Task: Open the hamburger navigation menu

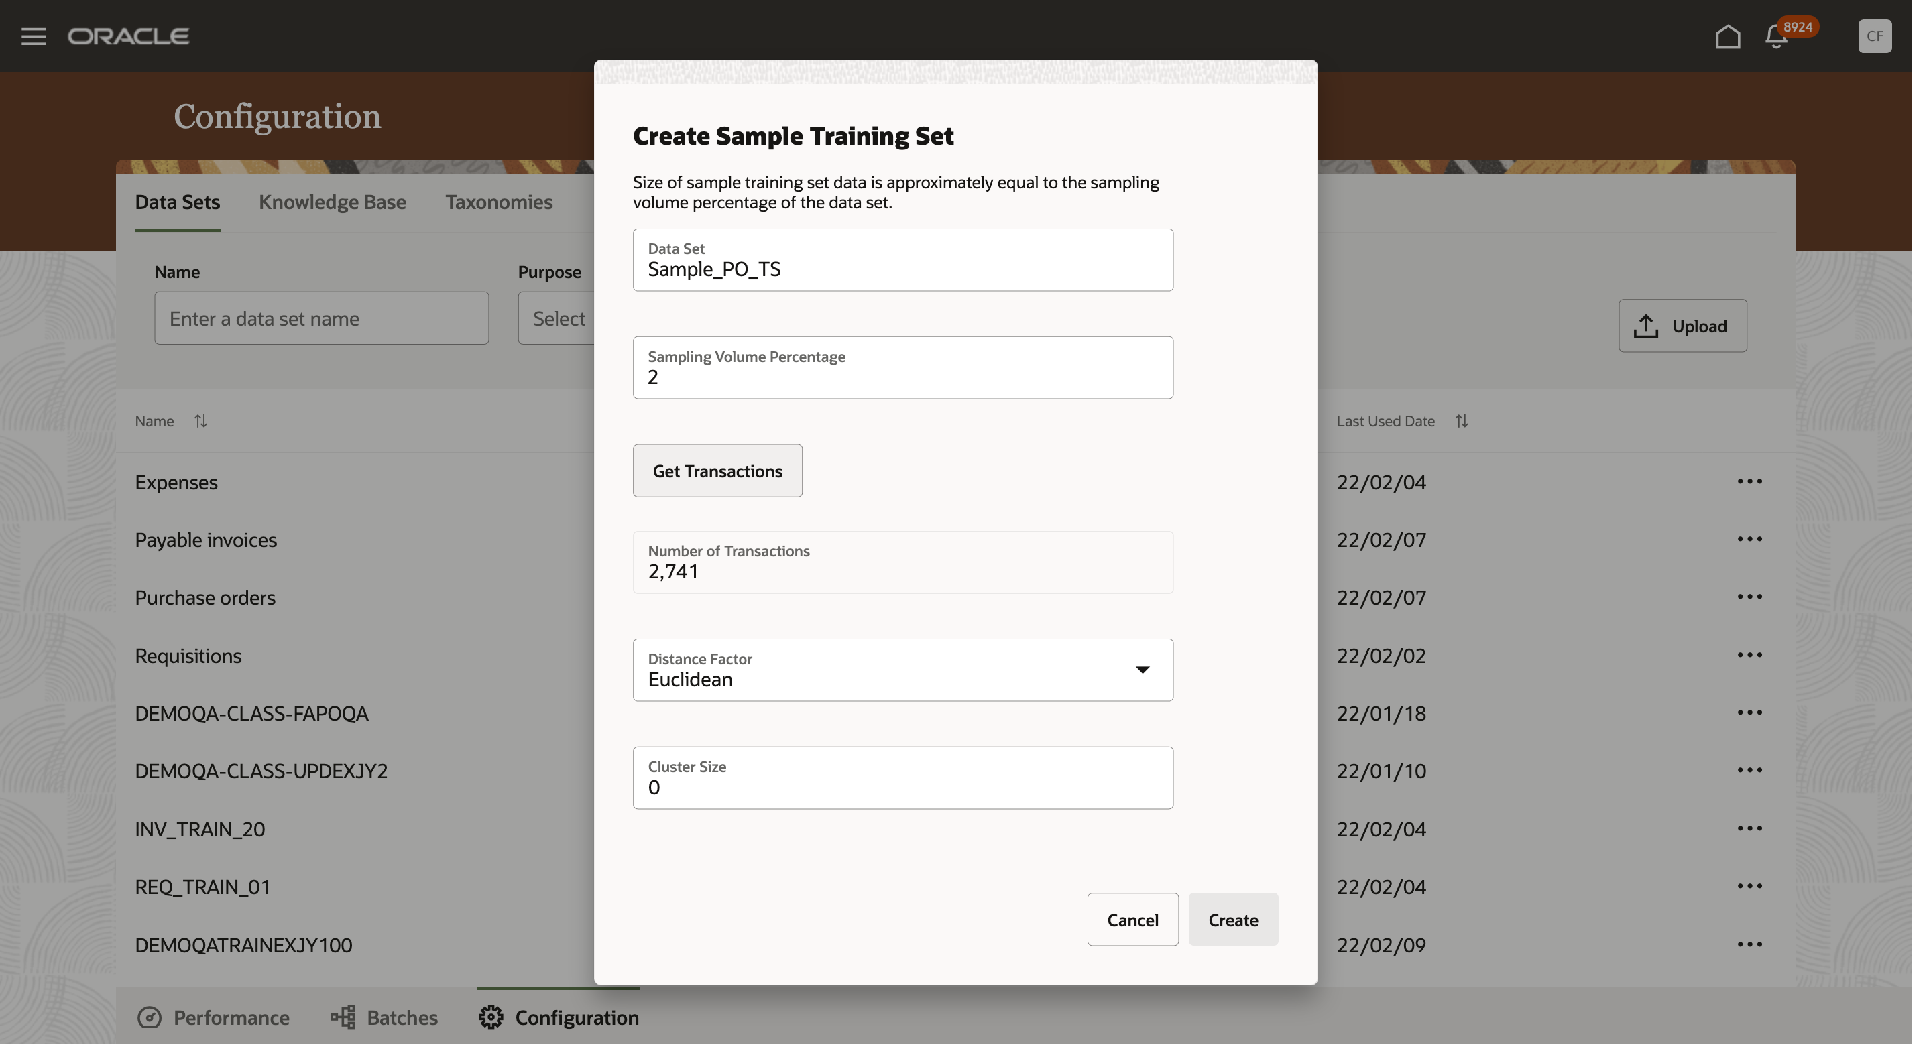Action: (33, 36)
